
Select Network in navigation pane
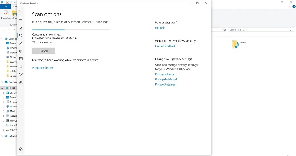tap(11, 136)
